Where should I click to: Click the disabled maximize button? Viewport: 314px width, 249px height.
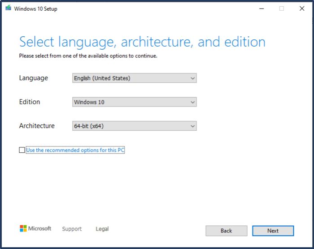281,8
